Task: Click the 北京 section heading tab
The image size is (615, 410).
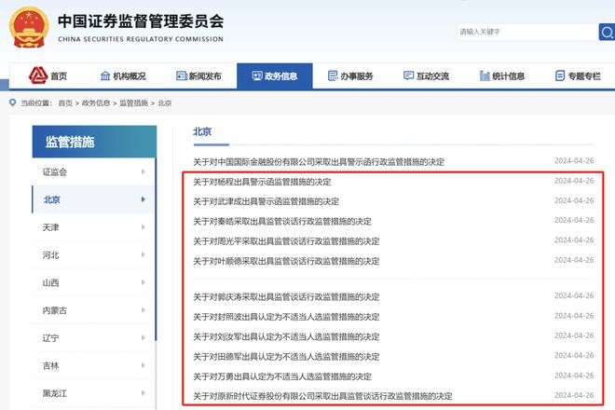Action: [202, 131]
